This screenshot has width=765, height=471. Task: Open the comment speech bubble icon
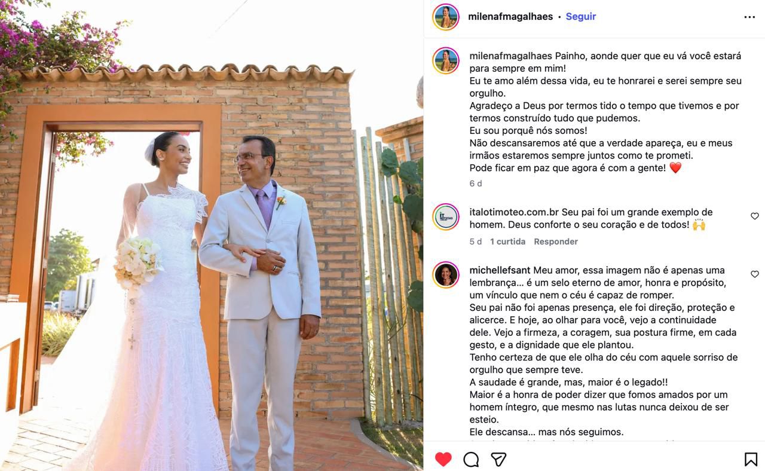click(x=471, y=459)
